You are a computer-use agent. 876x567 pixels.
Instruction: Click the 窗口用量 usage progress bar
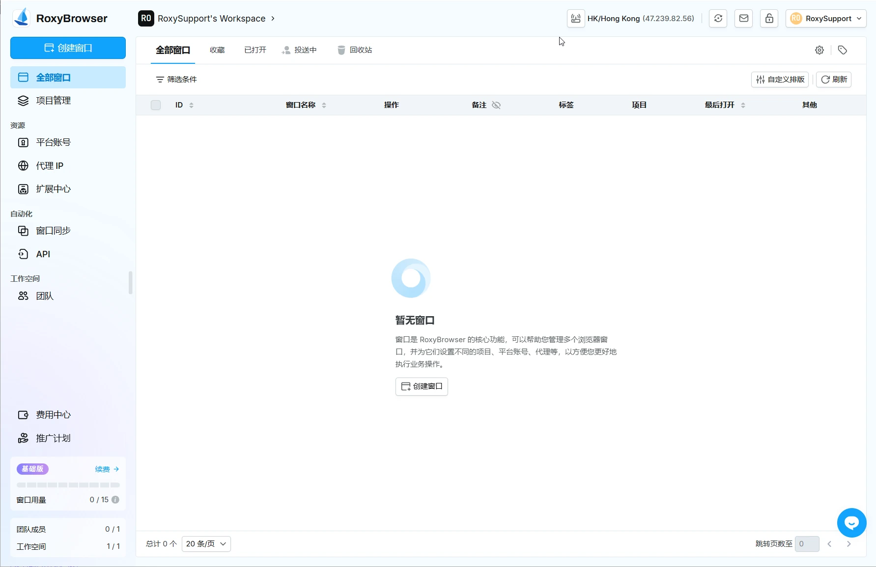(x=68, y=485)
